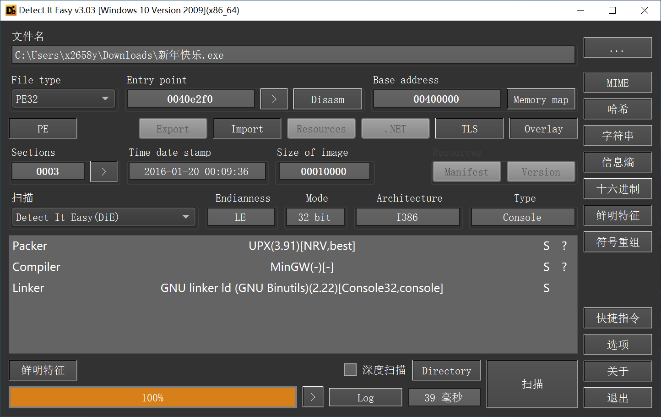
Task: Click the 符号重组 button
Action: click(618, 242)
